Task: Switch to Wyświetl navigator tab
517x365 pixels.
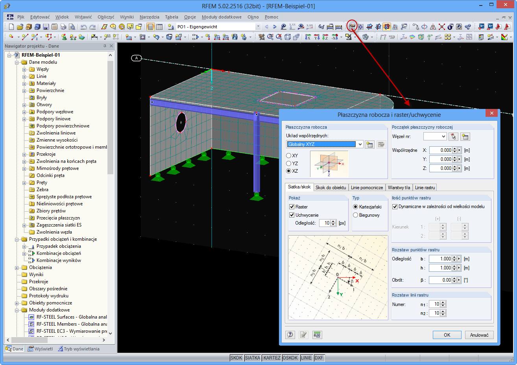Action: point(40,349)
